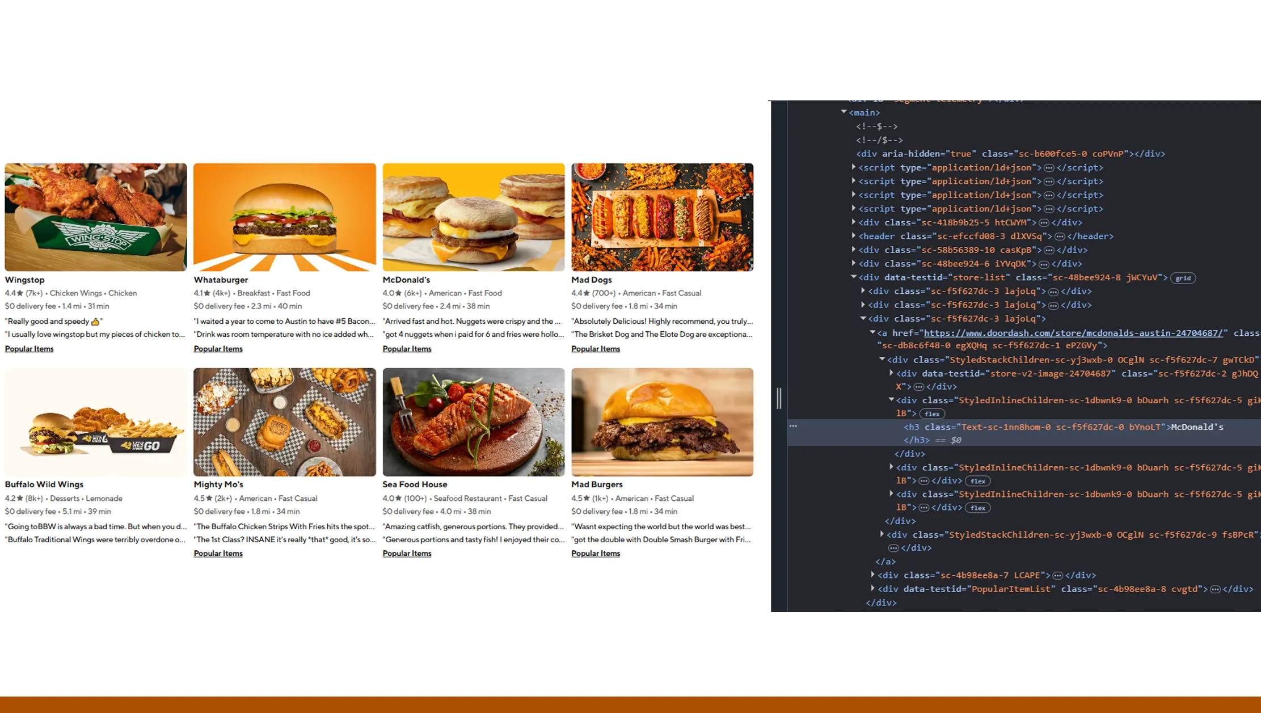Screen dimensions: 1261x713
Task: Open the three-dot menu on the highlighted h3 line
Action: (x=793, y=426)
